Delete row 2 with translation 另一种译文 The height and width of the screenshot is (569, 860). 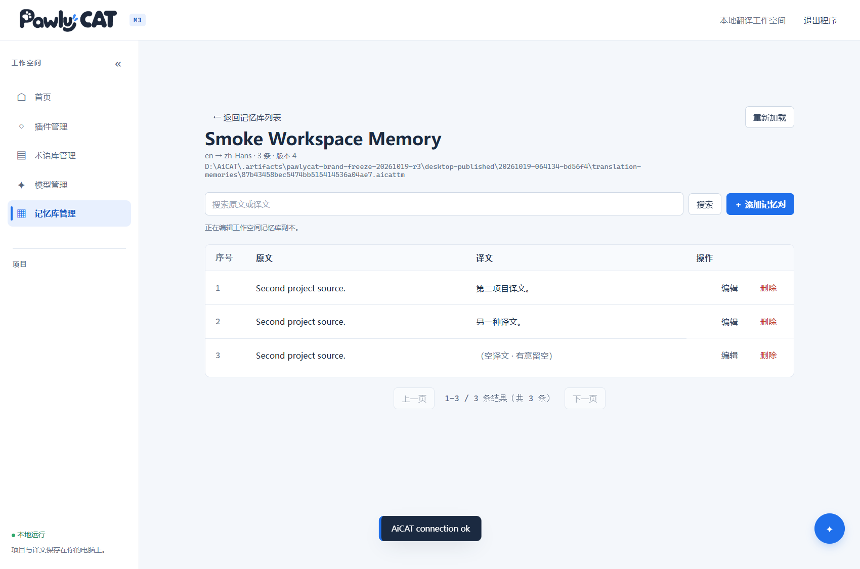pyautogui.click(x=768, y=322)
